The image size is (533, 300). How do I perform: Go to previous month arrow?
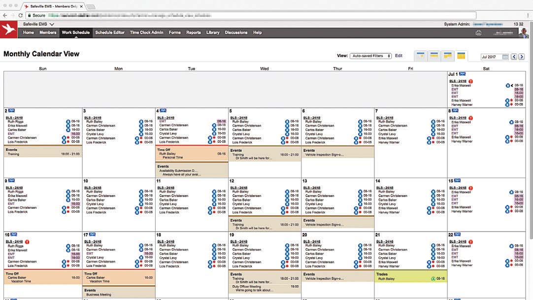click(x=514, y=57)
